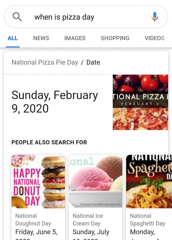Open the National Ice Cream Day link
The image size is (172, 240).
[x=88, y=219]
